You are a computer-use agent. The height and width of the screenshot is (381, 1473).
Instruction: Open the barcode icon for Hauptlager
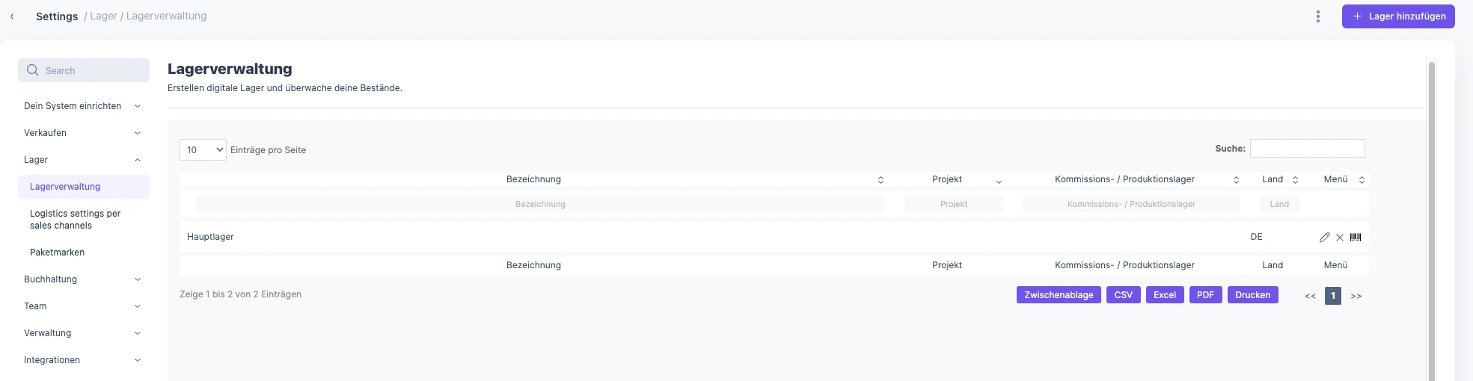[x=1356, y=238]
